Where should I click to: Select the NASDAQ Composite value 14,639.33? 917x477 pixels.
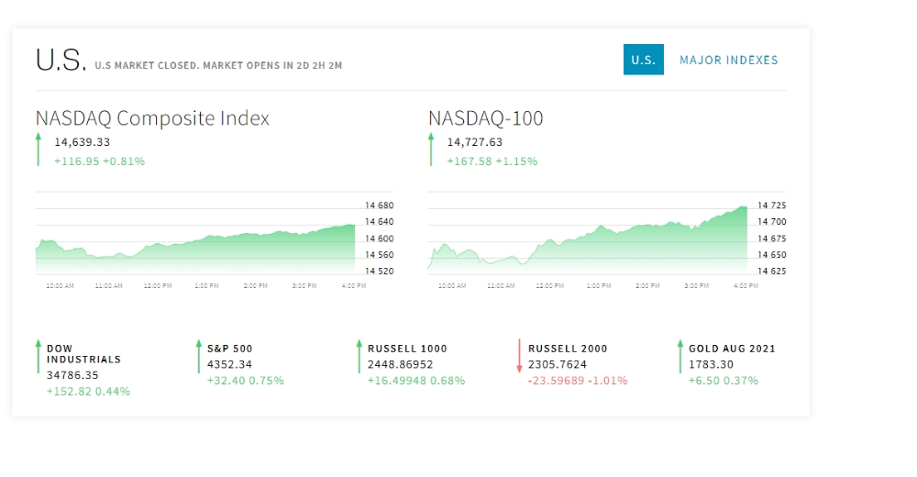pos(82,142)
